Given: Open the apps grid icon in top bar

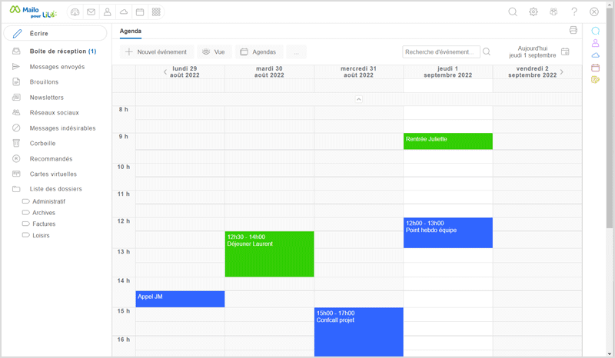Looking at the screenshot, I should [156, 12].
